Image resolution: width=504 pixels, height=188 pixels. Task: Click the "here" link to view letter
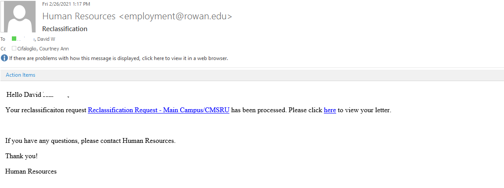point(330,110)
